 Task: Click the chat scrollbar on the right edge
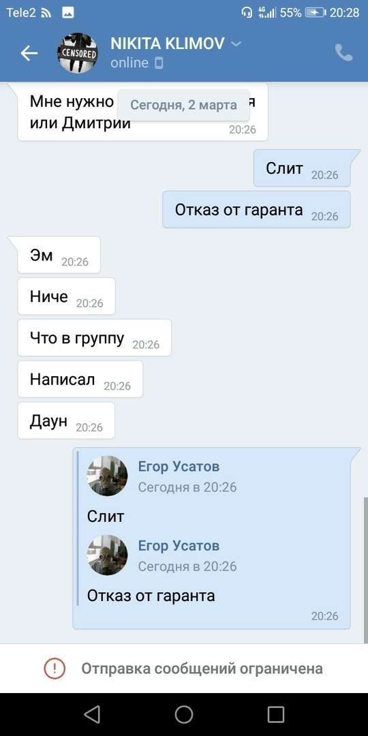[366, 569]
